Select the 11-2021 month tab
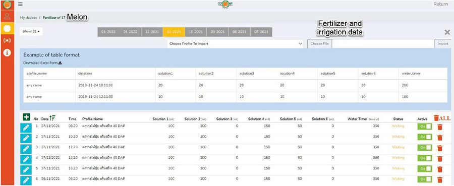454x186 pixels. tap(174, 32)
